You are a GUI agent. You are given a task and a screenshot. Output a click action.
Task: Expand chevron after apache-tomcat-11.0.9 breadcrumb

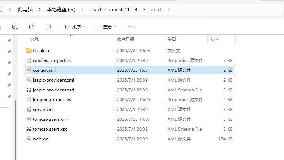(x=144, y=9)
